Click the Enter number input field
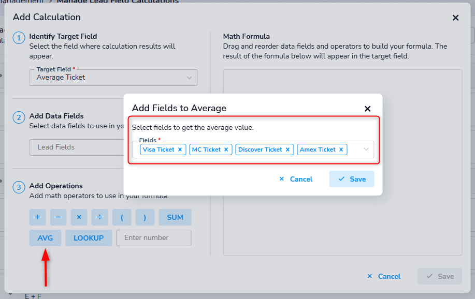This screenshot has height=299, width=475. [154, 238]
